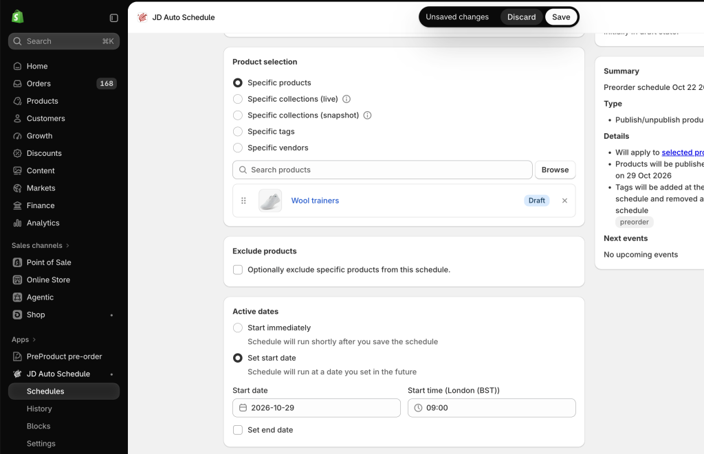
Task: Open the Start date picker field
Action: click(316, 408)
